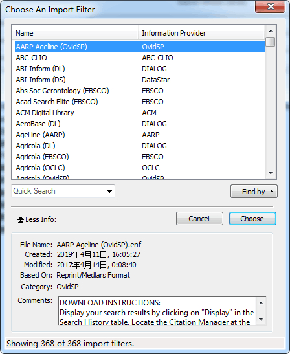The image size is (290, 354).
Task: Click the Cancel button
Action: (199, 219)
